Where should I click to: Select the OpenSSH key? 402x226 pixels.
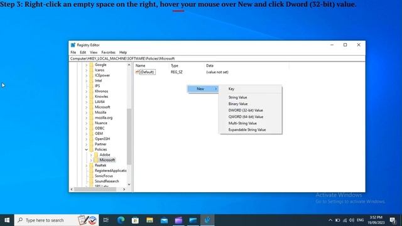click(x=102, y=139)
